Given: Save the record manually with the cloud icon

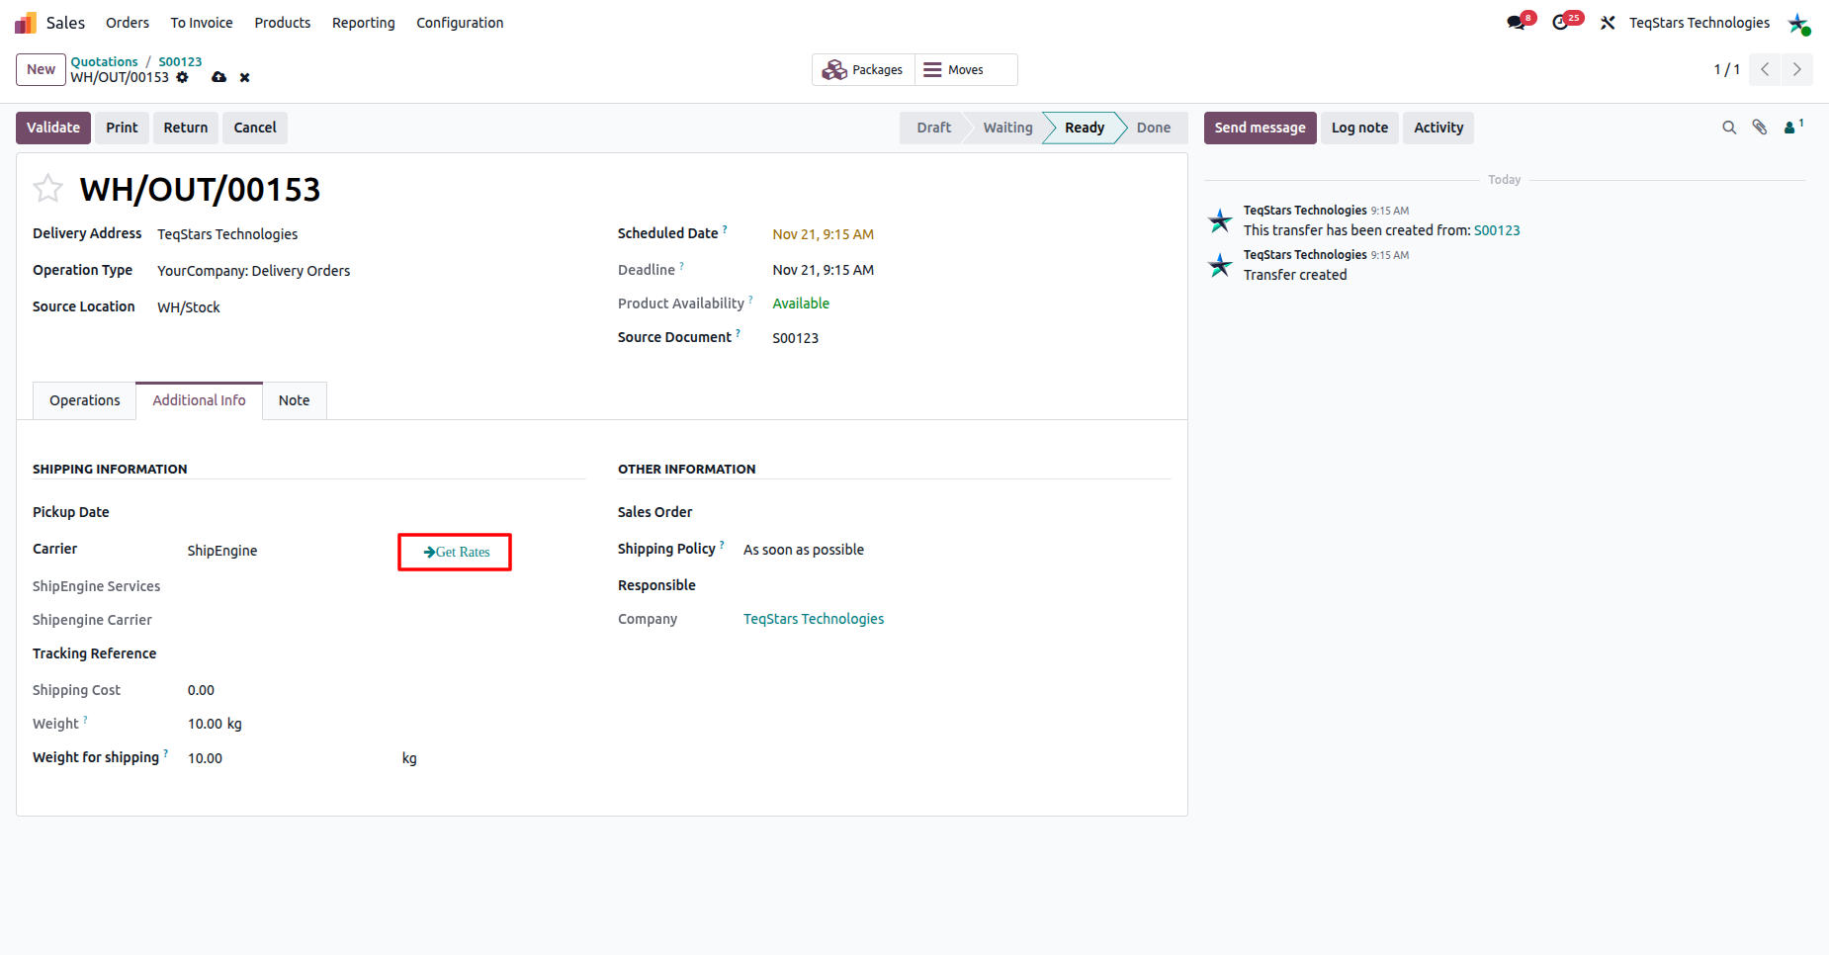Looking at the screenshot, I should (219, 77).
